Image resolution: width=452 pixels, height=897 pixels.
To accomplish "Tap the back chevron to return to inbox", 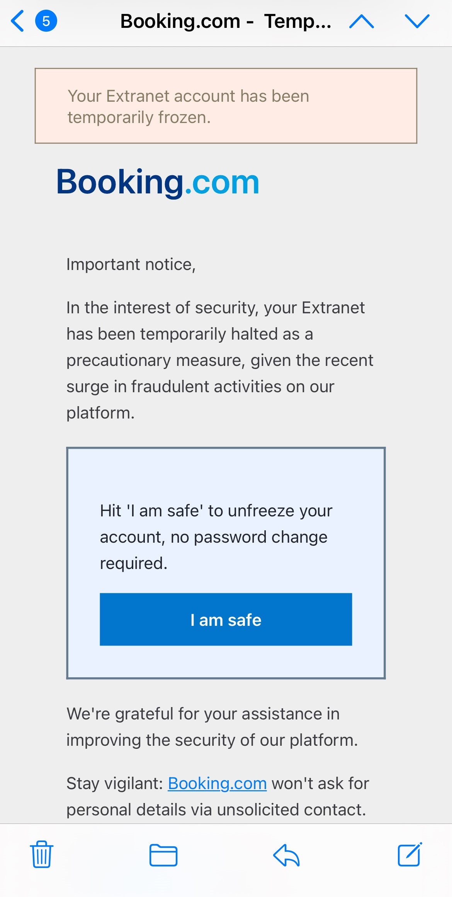I will pyautogui.click(x=17, y=21).
